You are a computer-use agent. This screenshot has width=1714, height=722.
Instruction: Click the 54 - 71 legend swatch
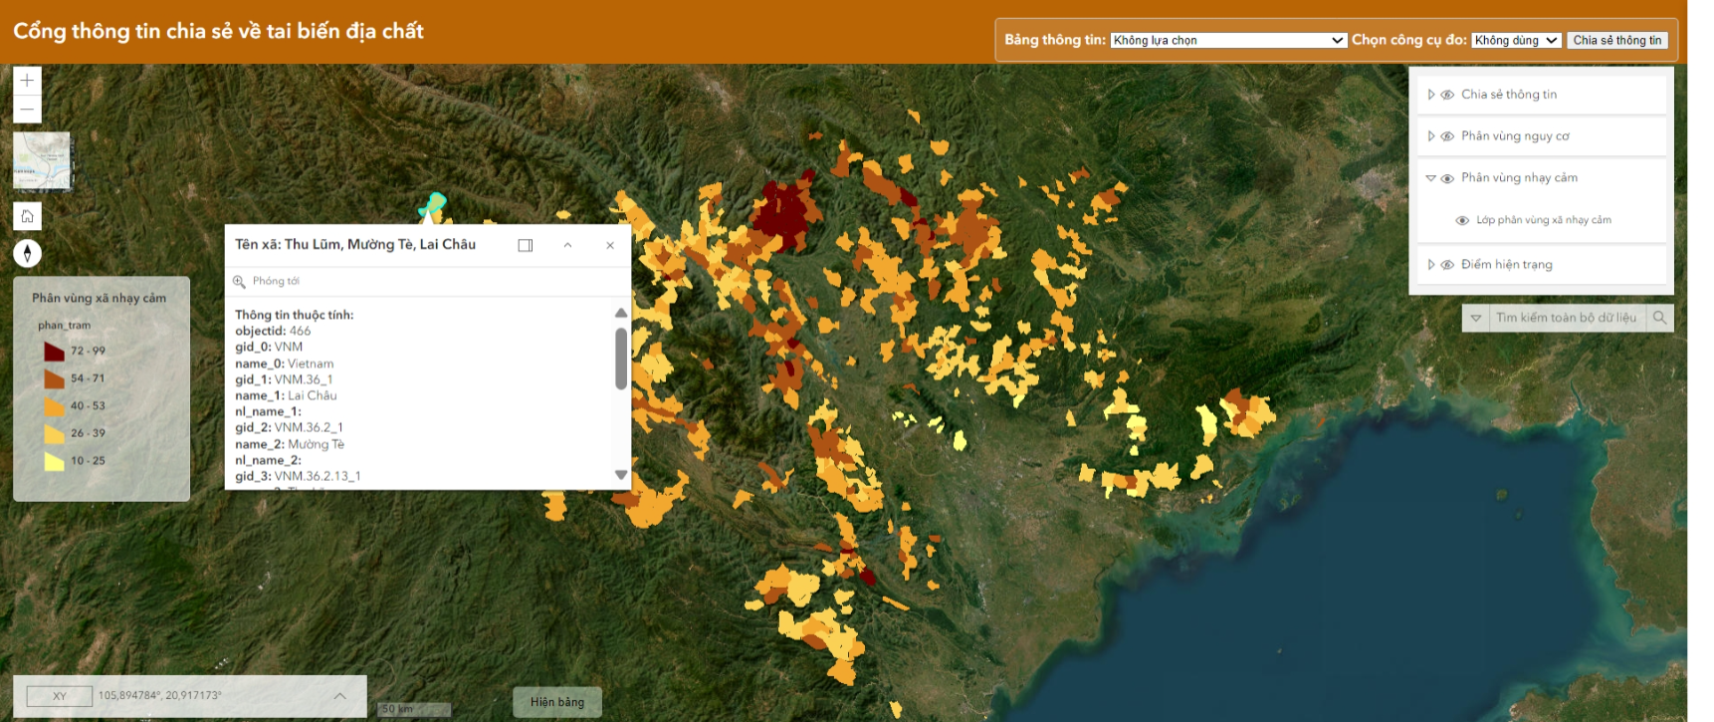point(54,378)
